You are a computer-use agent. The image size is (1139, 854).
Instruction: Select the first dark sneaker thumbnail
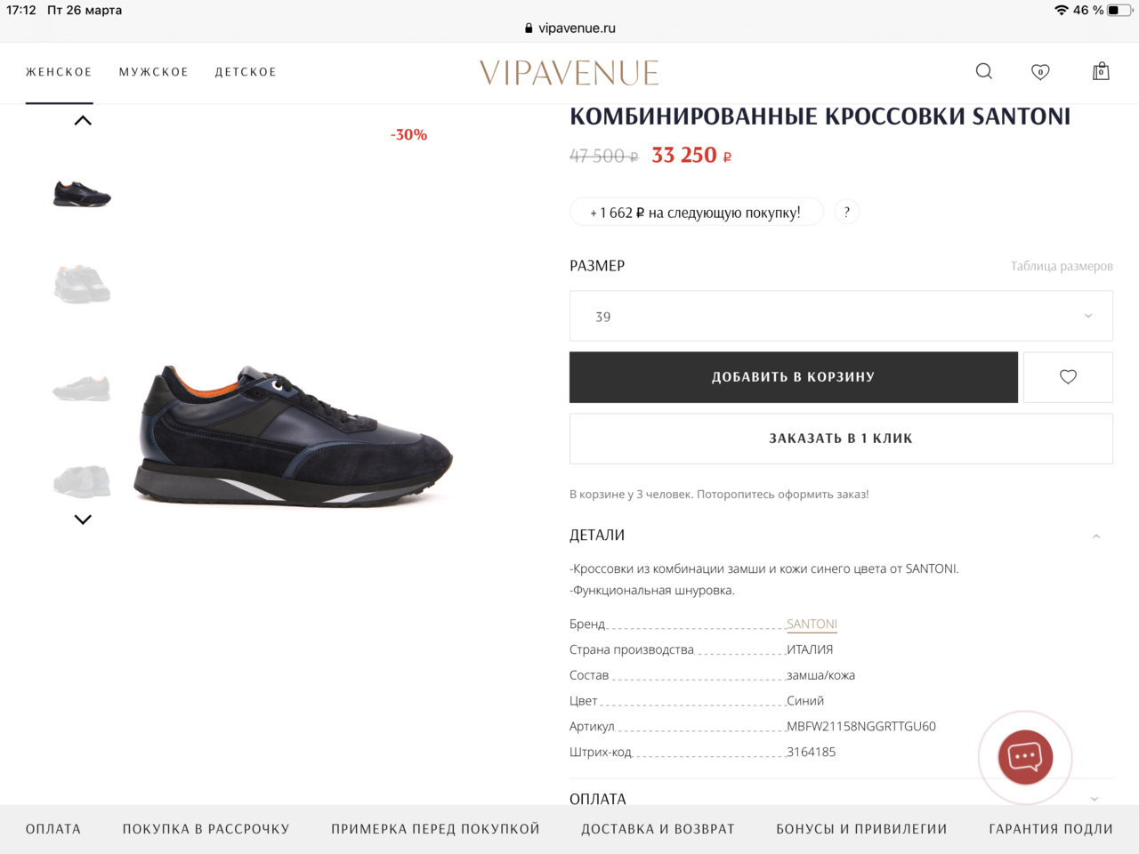[x=82, y=193]
